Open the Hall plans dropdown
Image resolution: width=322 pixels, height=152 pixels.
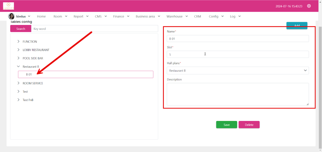click(x=237, y=71)
